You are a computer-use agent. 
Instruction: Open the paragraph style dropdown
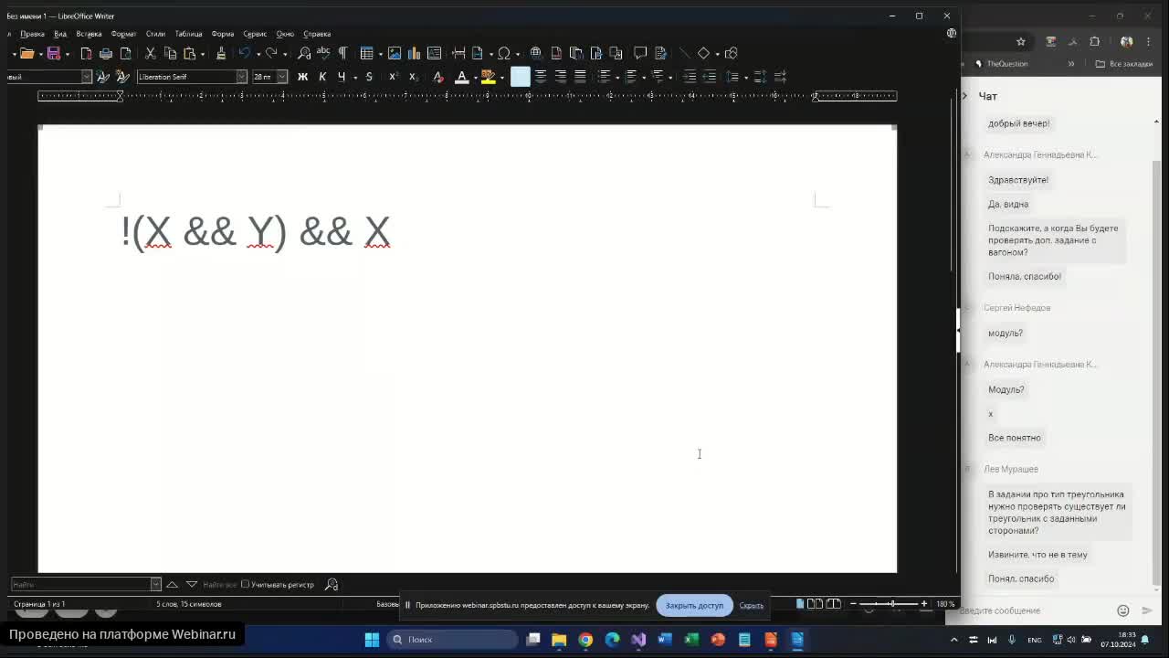point(87,77)
